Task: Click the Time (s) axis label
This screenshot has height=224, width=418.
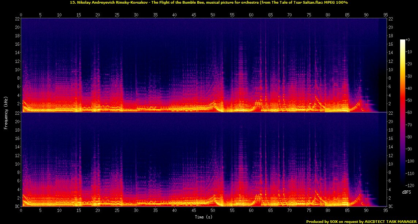Action: click(204, 217)
